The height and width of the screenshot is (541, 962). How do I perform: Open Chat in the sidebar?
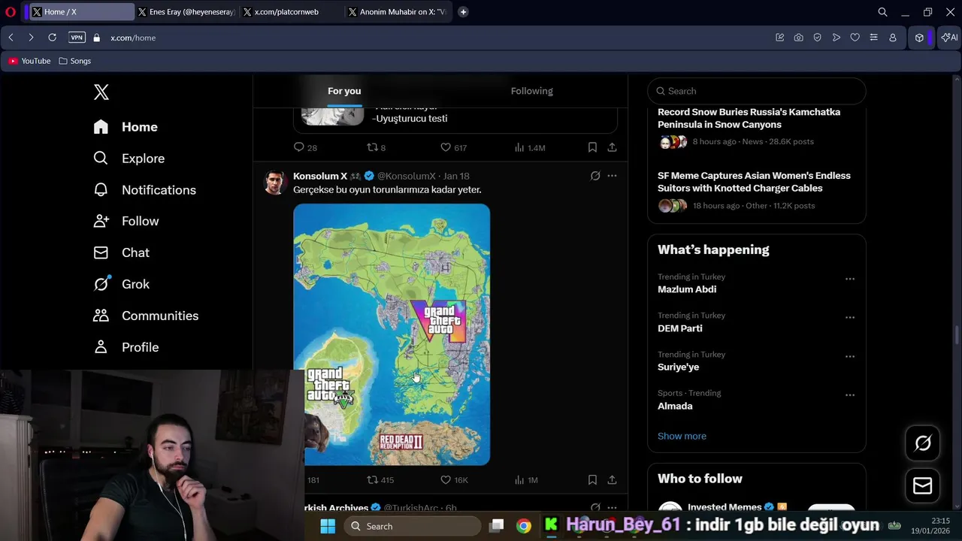(121, 252)
